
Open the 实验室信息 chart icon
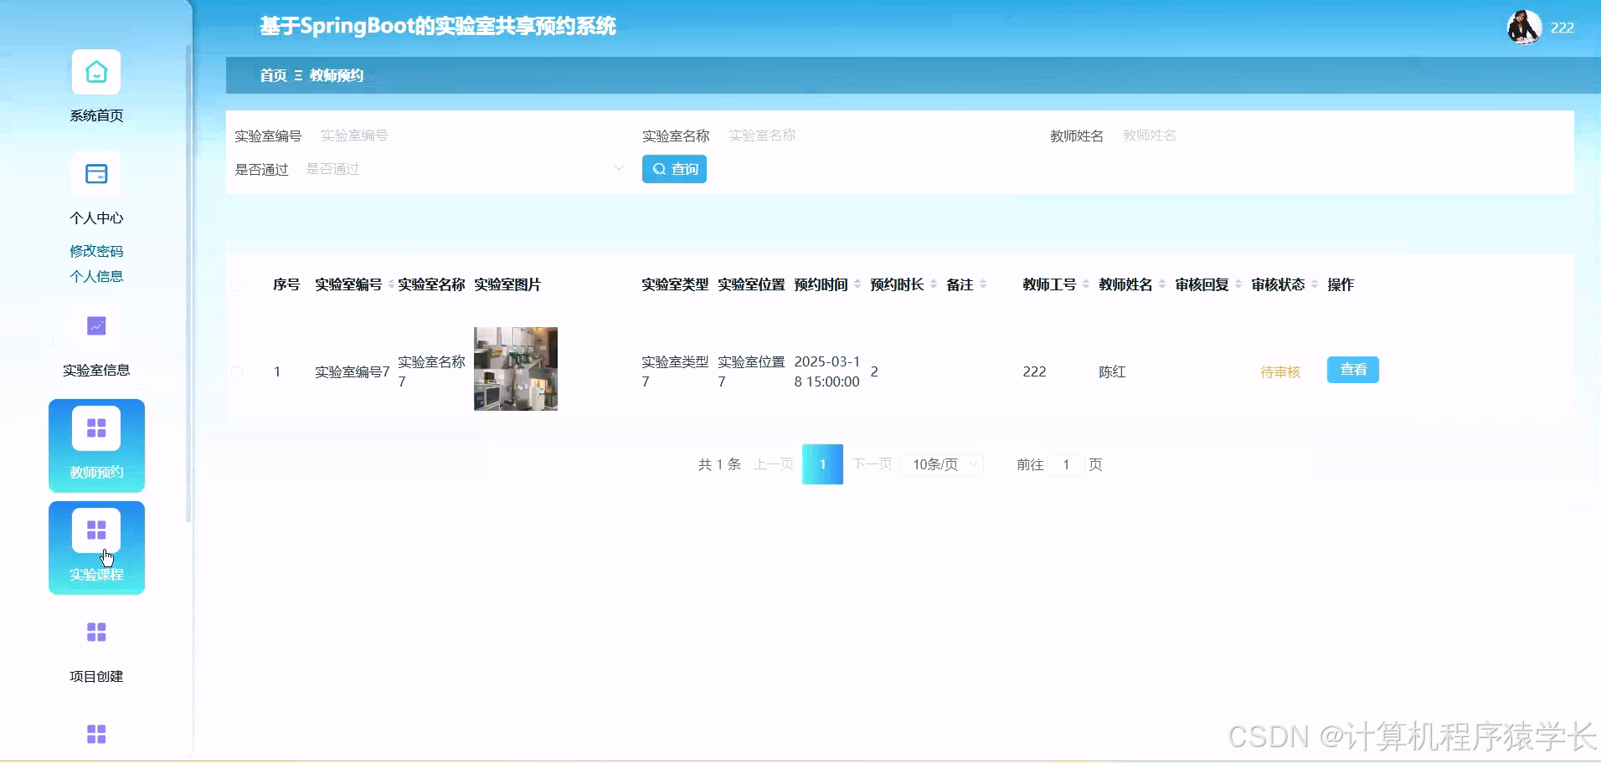click(x=96, y=326)
